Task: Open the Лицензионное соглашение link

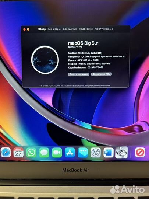Action: [x=98, y=85]
